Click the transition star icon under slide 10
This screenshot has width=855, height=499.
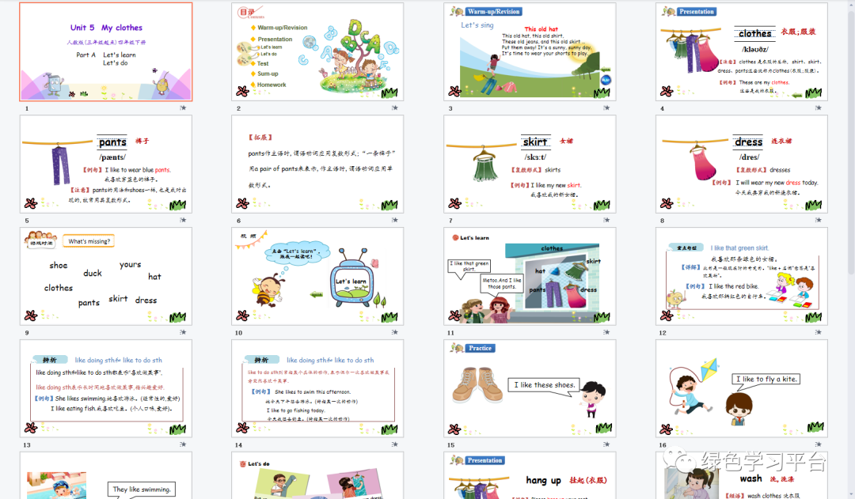[x=394, y=332]
